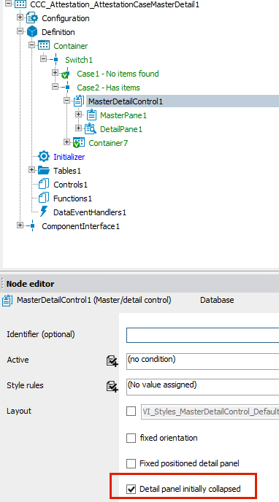Click the Identifier (optional) input field

click(203, 335)
